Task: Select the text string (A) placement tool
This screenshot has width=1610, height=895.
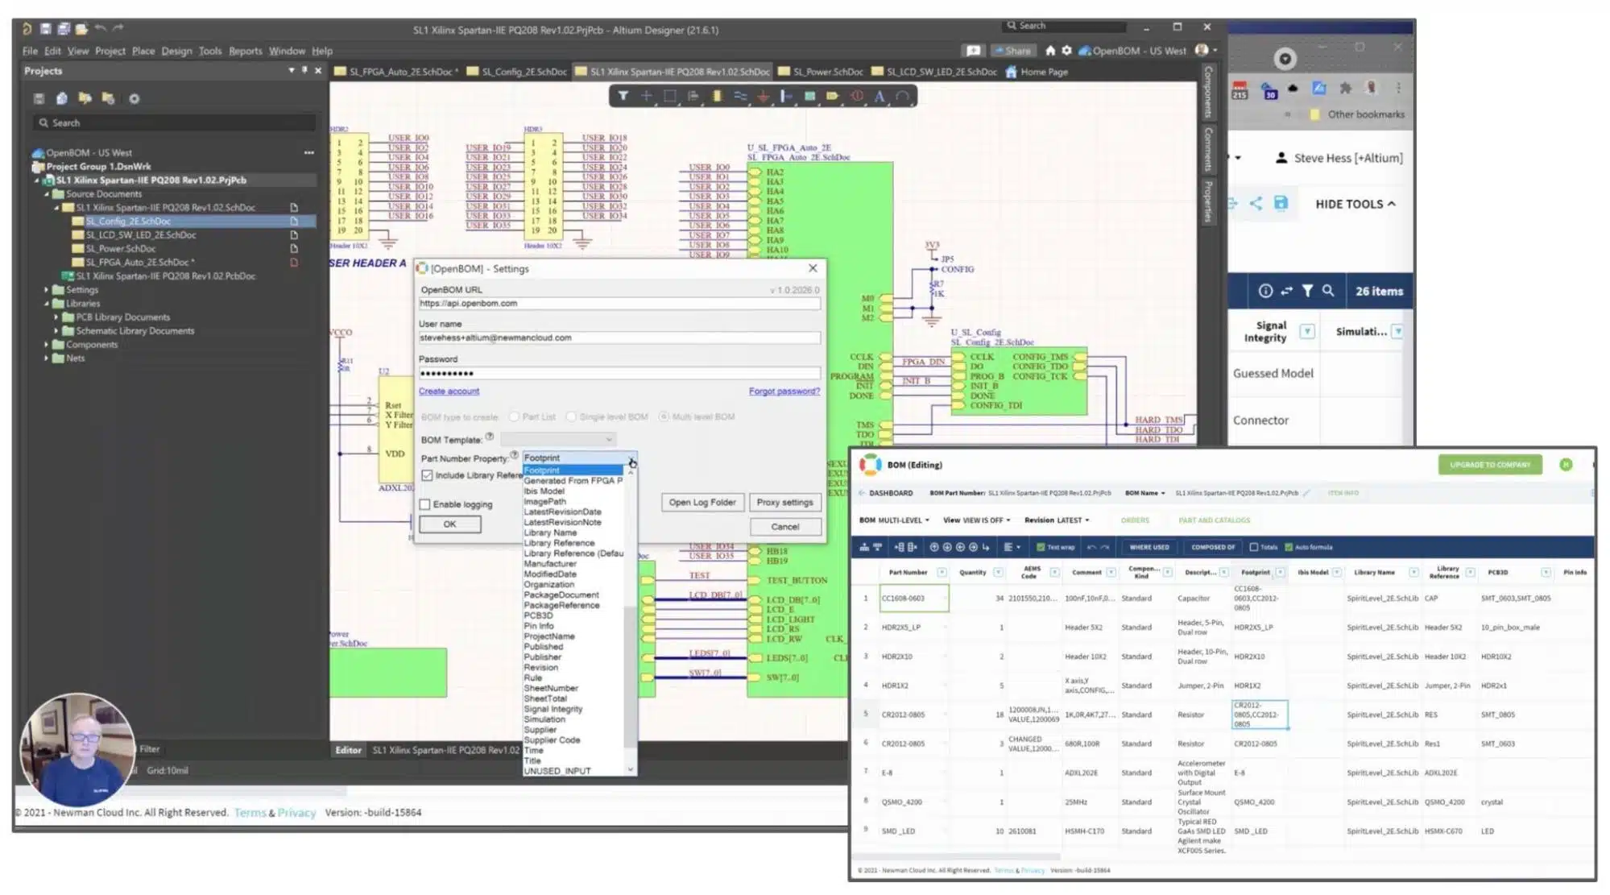Action: pos(879,96)
